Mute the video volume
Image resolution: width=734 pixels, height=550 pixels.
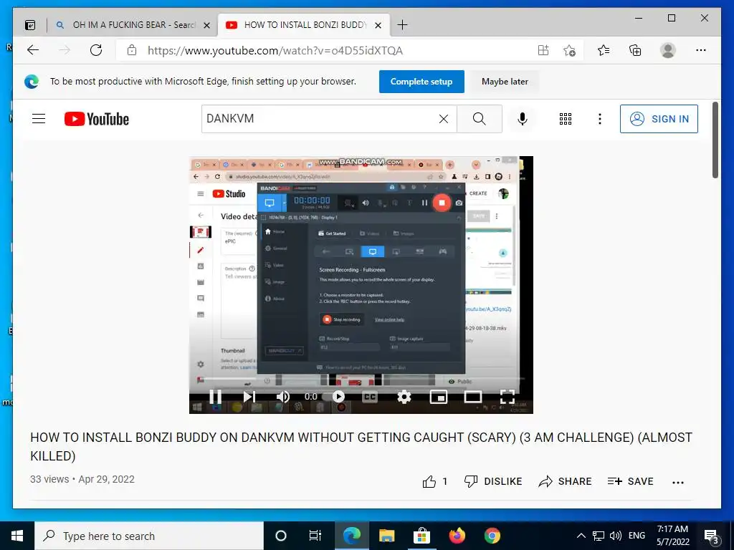click(282, 397)
